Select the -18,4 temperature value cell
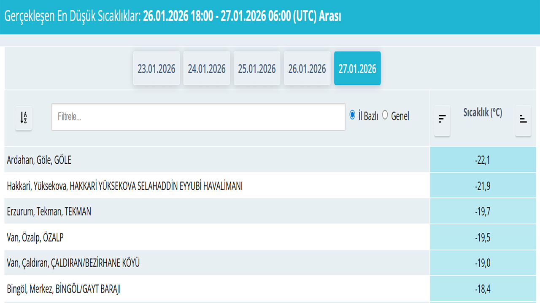The image size is (540, 303). tap(482, 289)
